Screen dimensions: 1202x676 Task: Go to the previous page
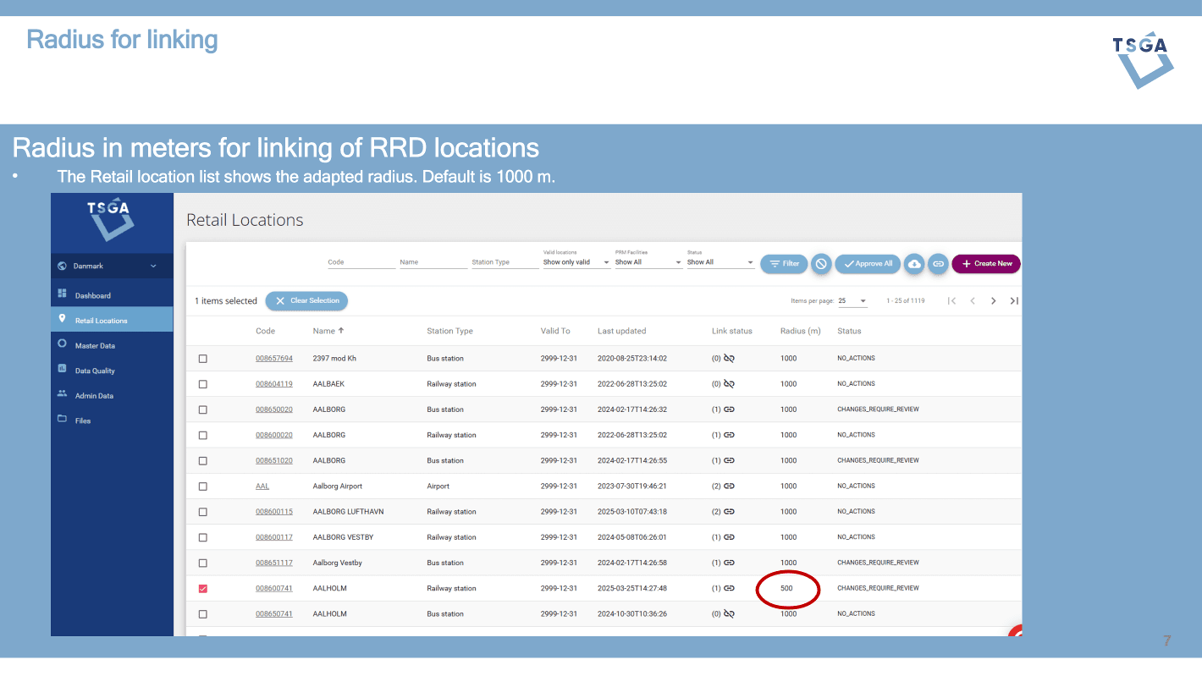click(x=973, y=300)
